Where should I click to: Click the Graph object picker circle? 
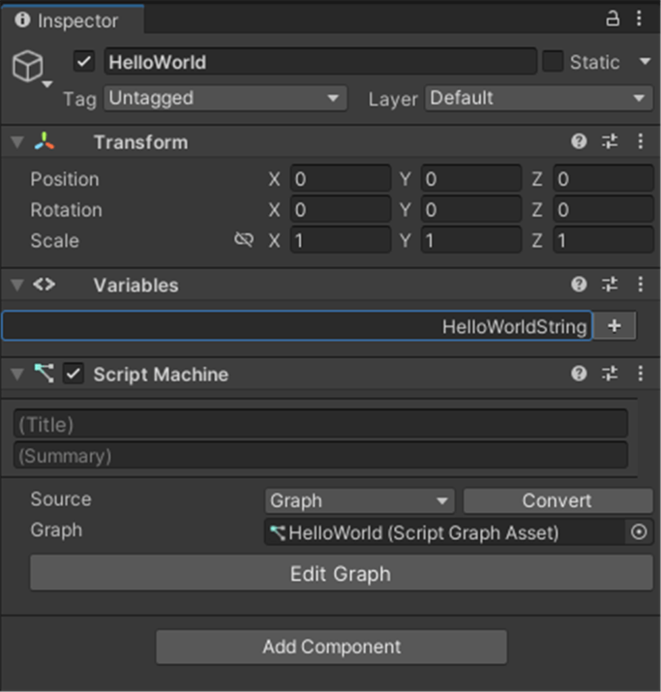(x=639, y=533)
